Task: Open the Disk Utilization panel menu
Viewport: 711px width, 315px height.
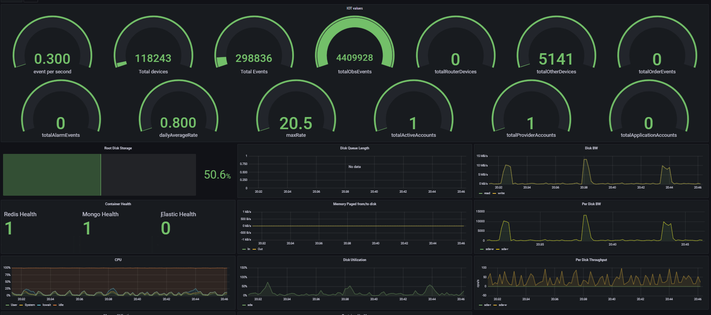Action: click(x=354, y=260)
